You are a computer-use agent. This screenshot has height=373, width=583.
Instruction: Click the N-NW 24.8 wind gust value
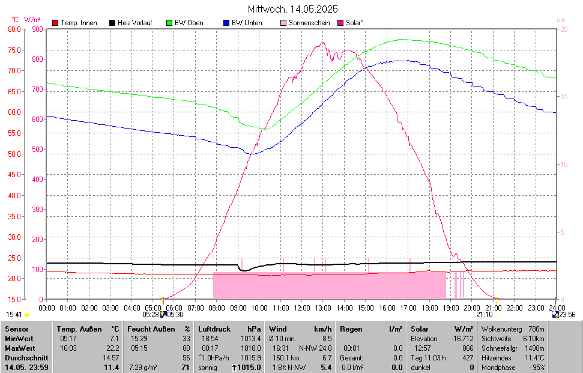[x=315, y=348]
